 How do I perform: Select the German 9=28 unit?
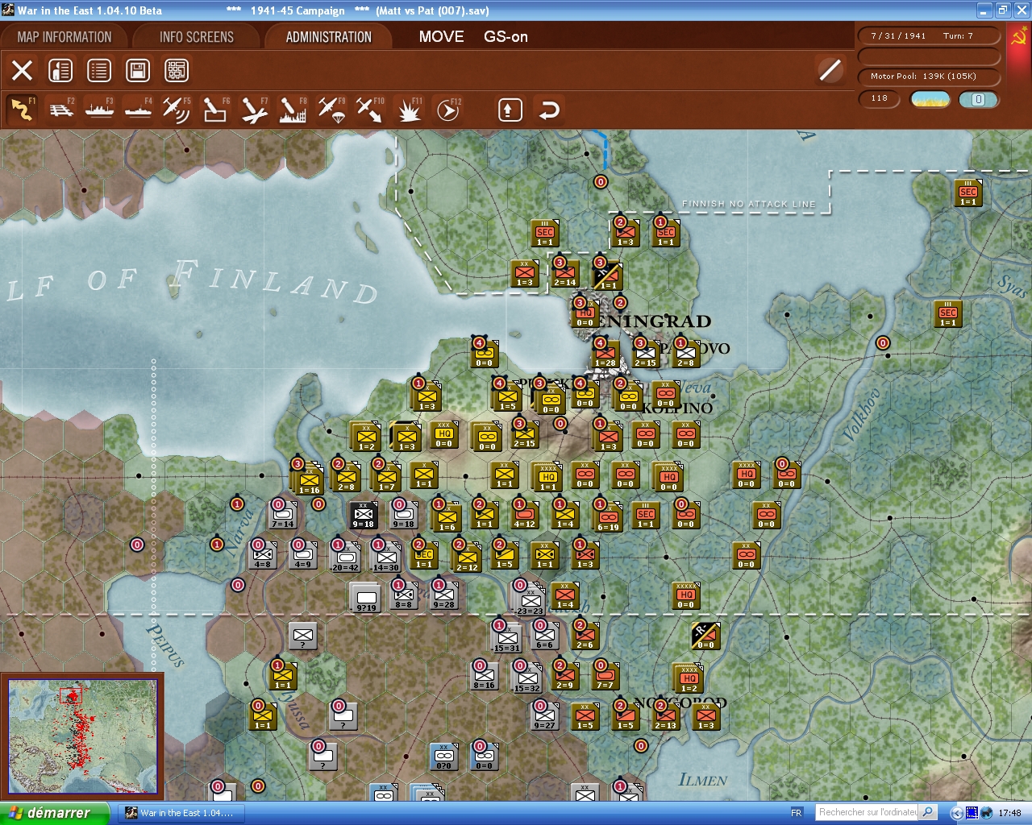(444, 596)
